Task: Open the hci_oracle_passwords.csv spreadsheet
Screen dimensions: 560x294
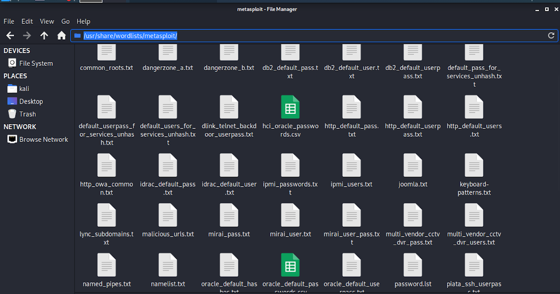Action: (x=290, y=107)
